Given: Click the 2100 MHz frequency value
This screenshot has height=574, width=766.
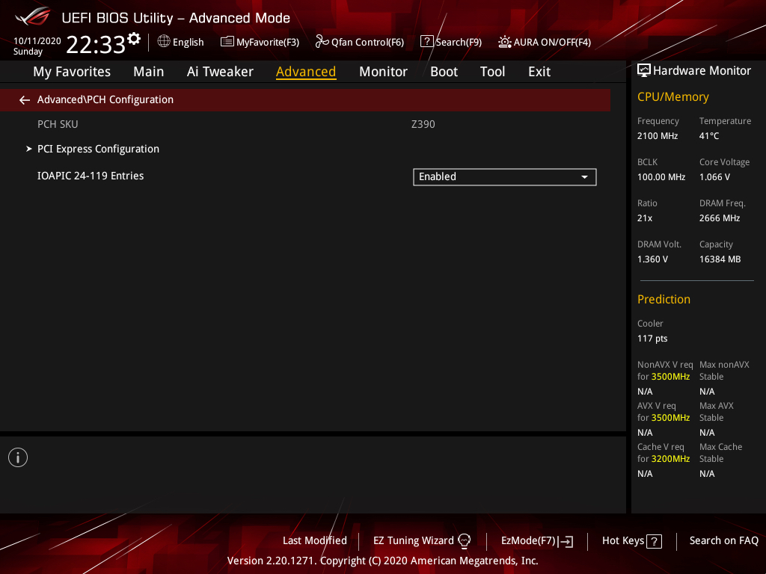Looking at the screenshot, I should coord(657,136).
